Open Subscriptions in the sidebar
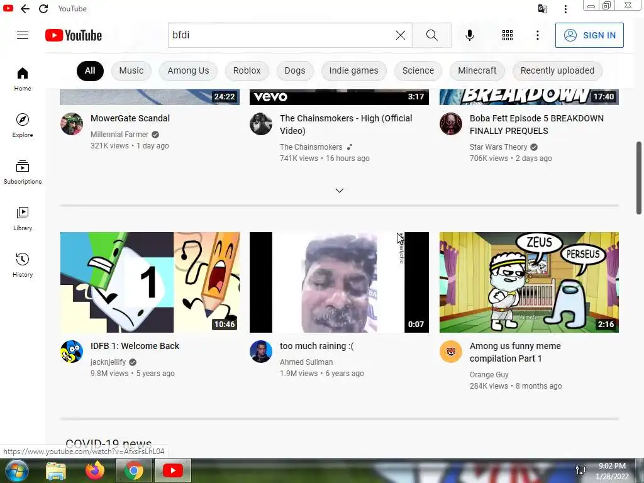Viewport: 644px width, 483px height. [23, 172]
